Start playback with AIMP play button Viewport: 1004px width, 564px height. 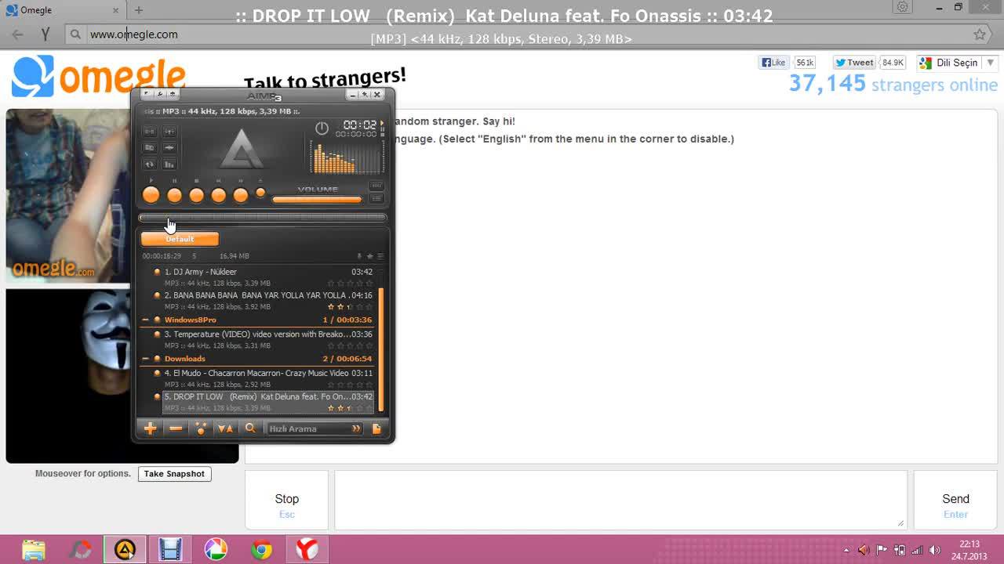151,195
